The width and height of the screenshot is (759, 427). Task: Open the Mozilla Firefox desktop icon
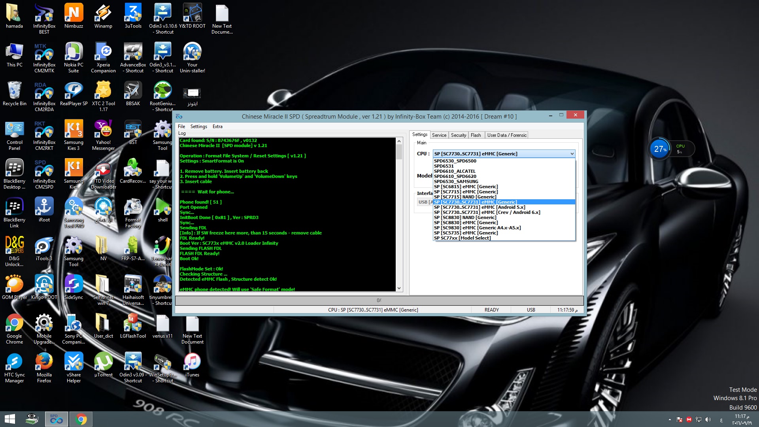click(44, 367)
